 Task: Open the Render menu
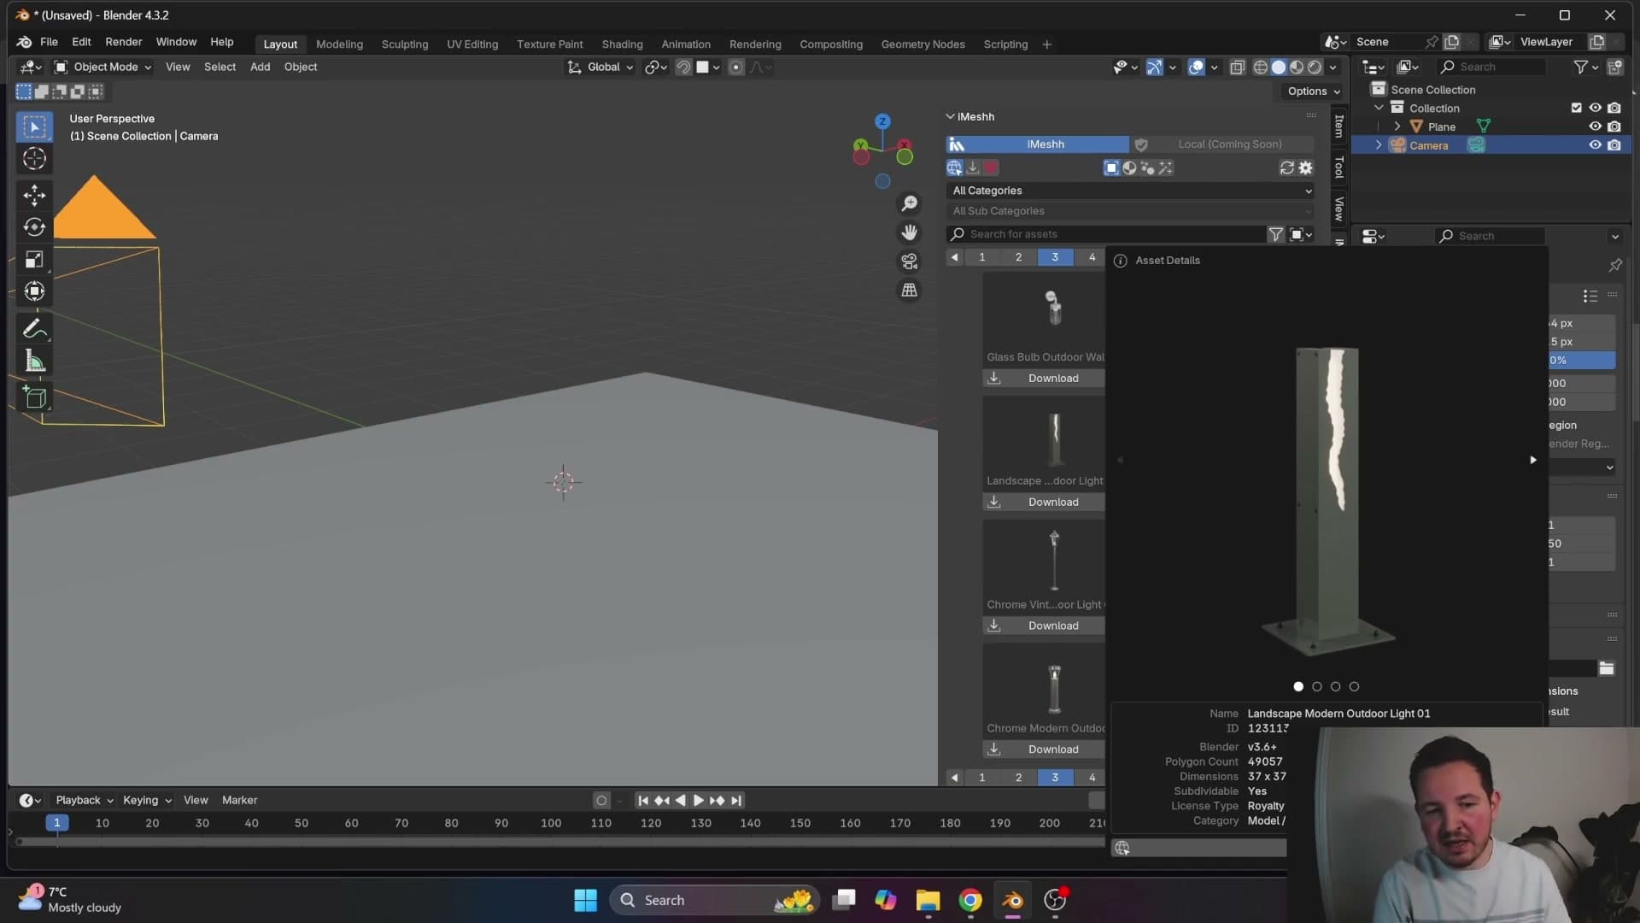(124, 42)
